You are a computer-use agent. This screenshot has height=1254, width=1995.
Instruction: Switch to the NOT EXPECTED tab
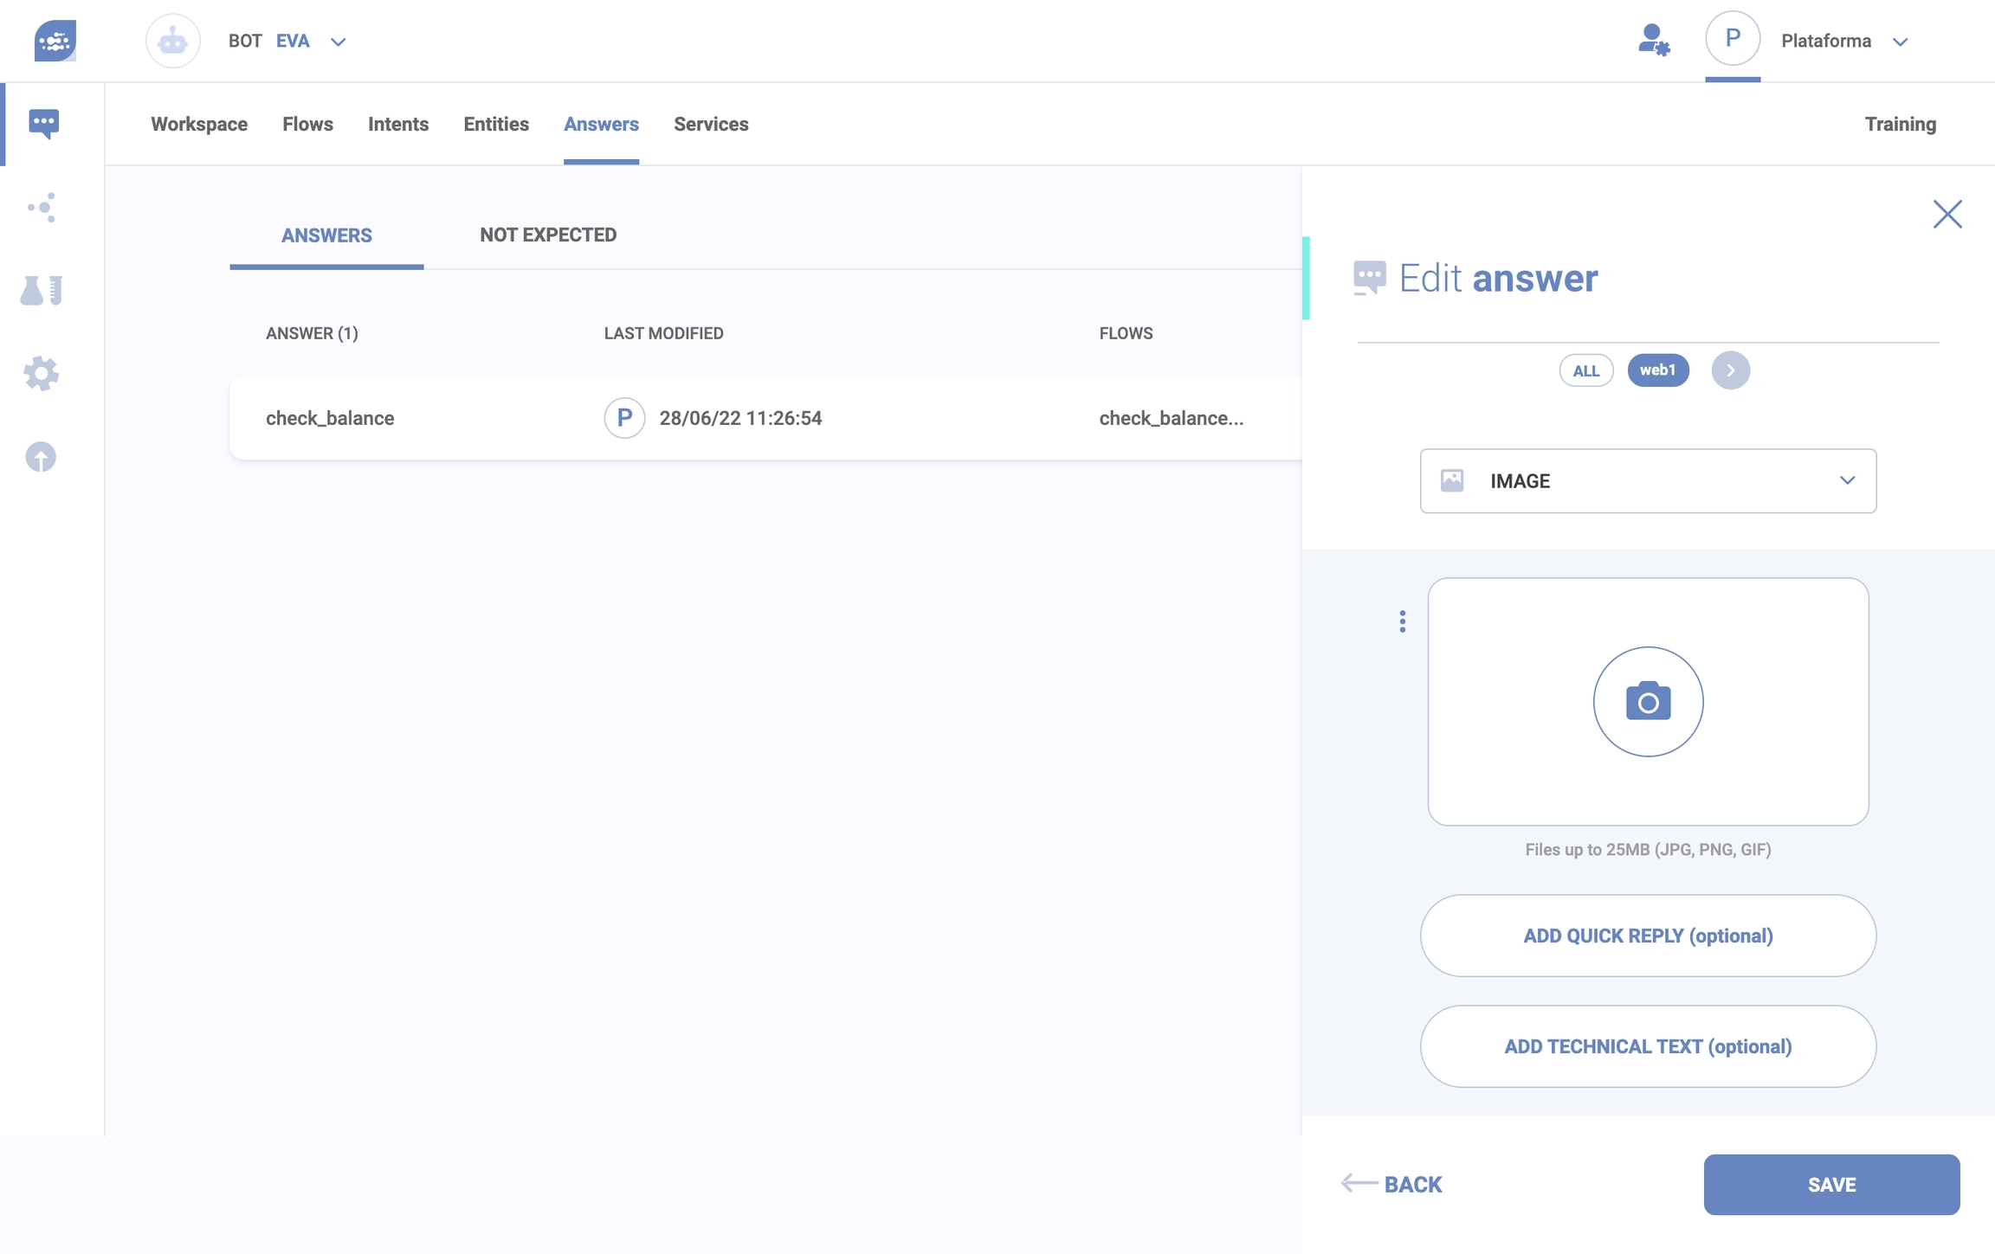point(547,235)
